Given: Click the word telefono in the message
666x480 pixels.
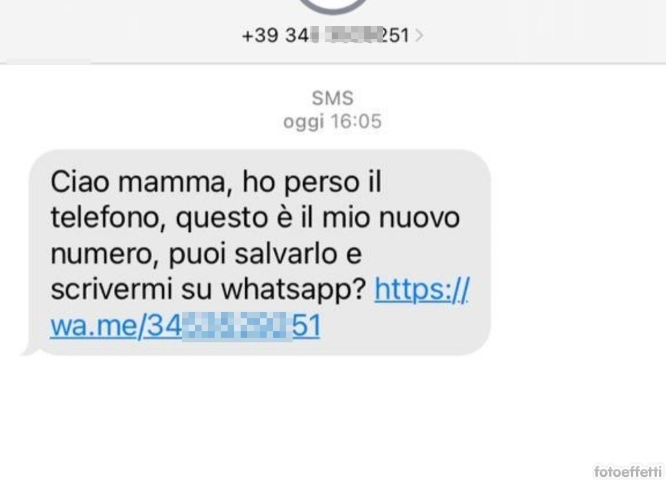Looking at the screenshot, I should click(x=108, y=218).
